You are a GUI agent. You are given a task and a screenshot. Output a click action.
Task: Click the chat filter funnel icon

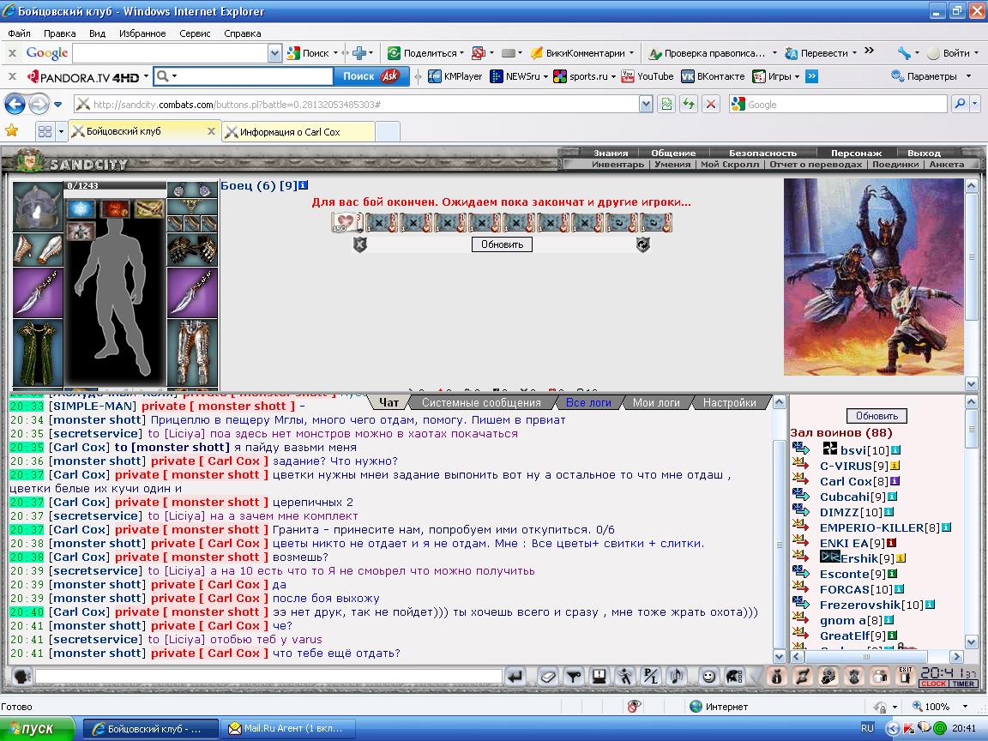click(x=574, y=677)
